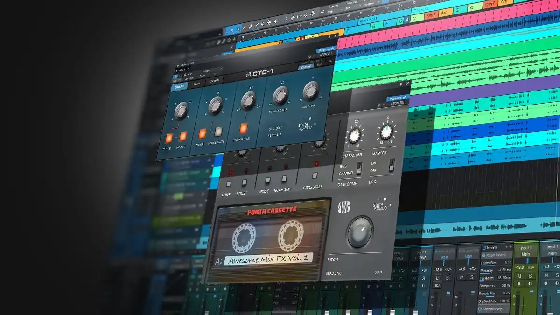Click the Master knob in Porta Cassette
Viewport: 560px width, 315px height.
[x=386, y=133]
